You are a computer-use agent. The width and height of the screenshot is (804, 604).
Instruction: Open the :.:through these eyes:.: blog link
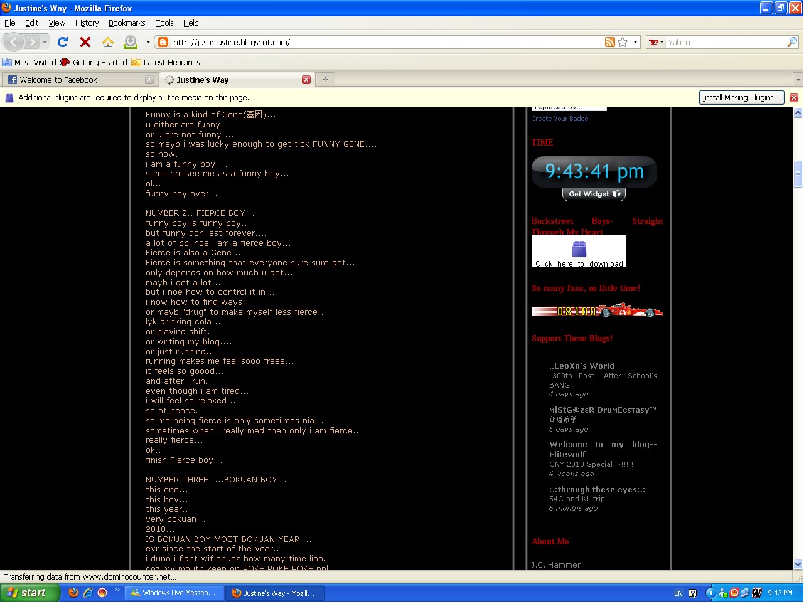(597, 489)
